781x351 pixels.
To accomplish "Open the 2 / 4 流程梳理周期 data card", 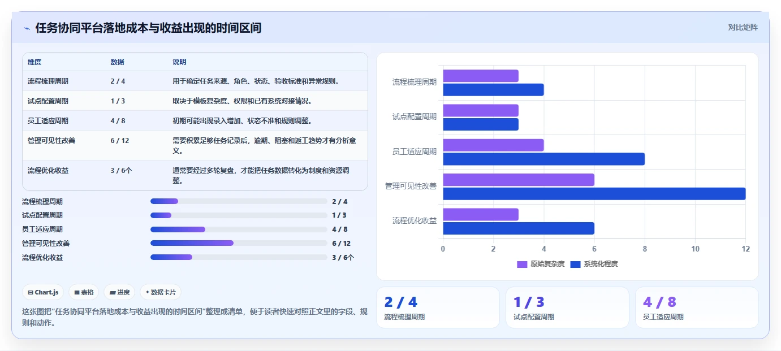I will click(438, 307).
